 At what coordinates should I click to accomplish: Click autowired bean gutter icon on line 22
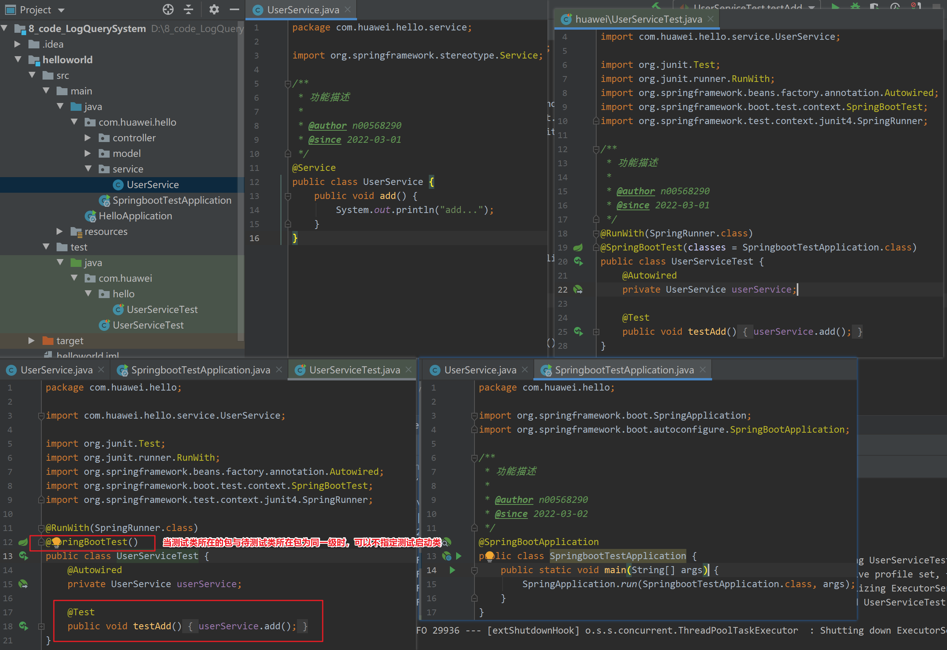[578, 289]
